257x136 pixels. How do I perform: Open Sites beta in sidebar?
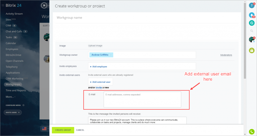pyautogui.click(x=11, y=20)
